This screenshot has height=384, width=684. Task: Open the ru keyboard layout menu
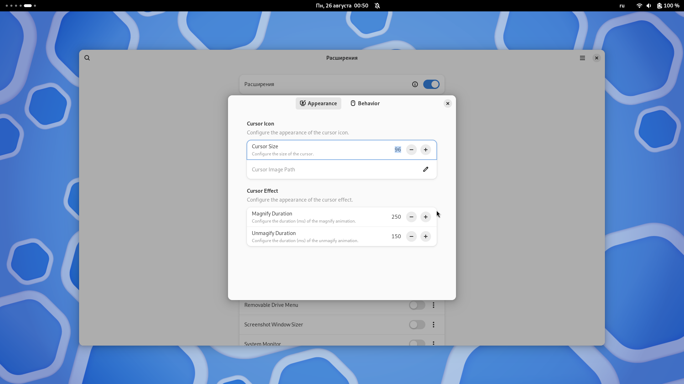click(622, 6)
